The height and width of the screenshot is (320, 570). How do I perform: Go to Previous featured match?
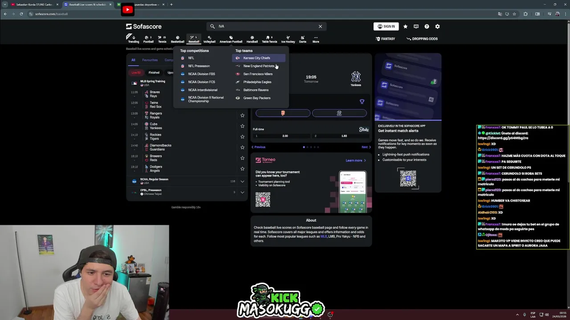click(258, 147)
